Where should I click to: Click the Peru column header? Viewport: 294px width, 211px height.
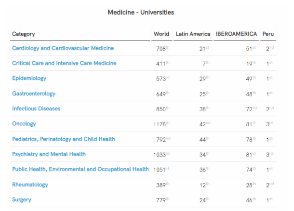click(x=268, y=34)
